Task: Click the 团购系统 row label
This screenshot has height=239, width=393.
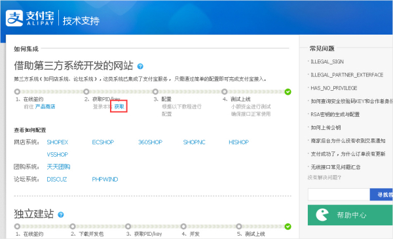Action: click(27, 167)
